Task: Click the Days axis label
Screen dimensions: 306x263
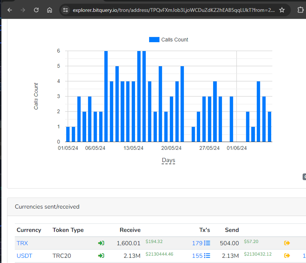Action: 168,160
